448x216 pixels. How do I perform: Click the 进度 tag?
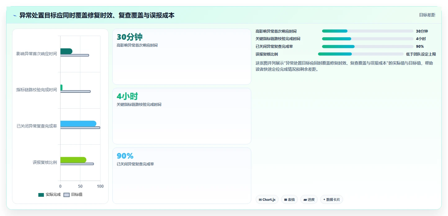[309, 200]
